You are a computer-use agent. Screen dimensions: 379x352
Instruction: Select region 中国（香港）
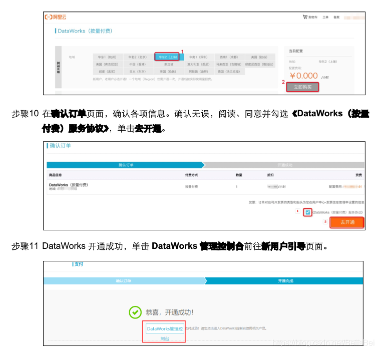click(138, 64)
